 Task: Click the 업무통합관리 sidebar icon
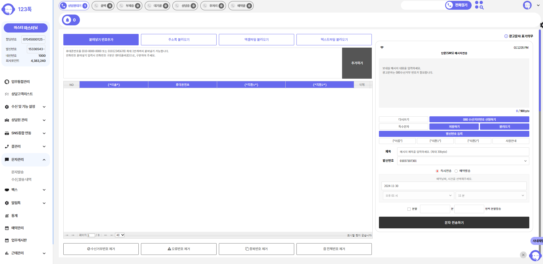7,82
